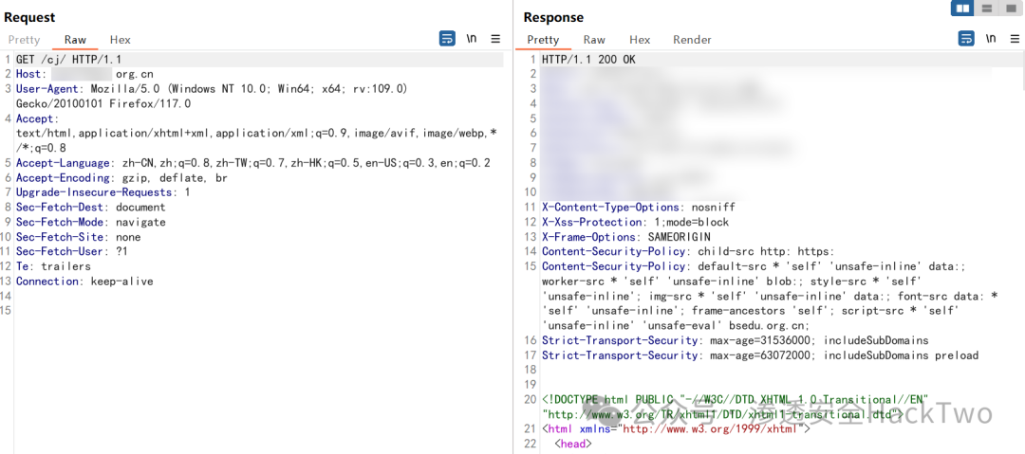Click the HTTP/1.1 200 OK status line
This screenshot has width=1025, height=454.
[x=588, y=60]
